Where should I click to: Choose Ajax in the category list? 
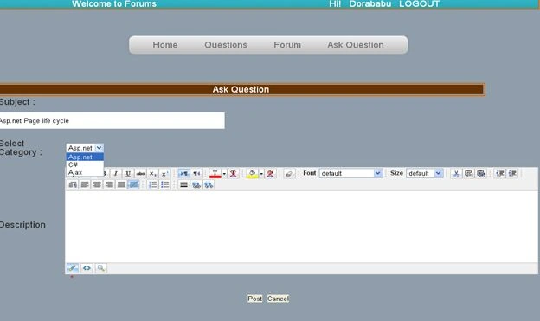coord(85,172)
